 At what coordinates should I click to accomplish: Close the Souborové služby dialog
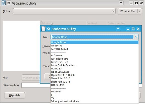click(138, 29)
